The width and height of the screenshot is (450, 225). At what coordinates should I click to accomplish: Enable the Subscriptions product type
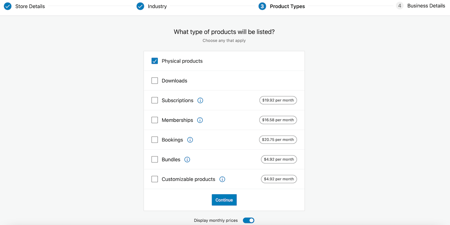click(155, 100)
